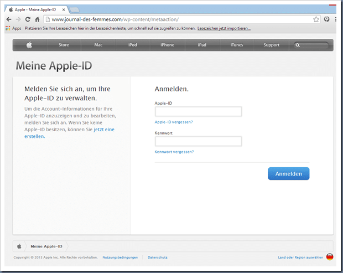Go back with browser back arrow
The height and width of the screenshot is (273, 343).
[9, 19]
